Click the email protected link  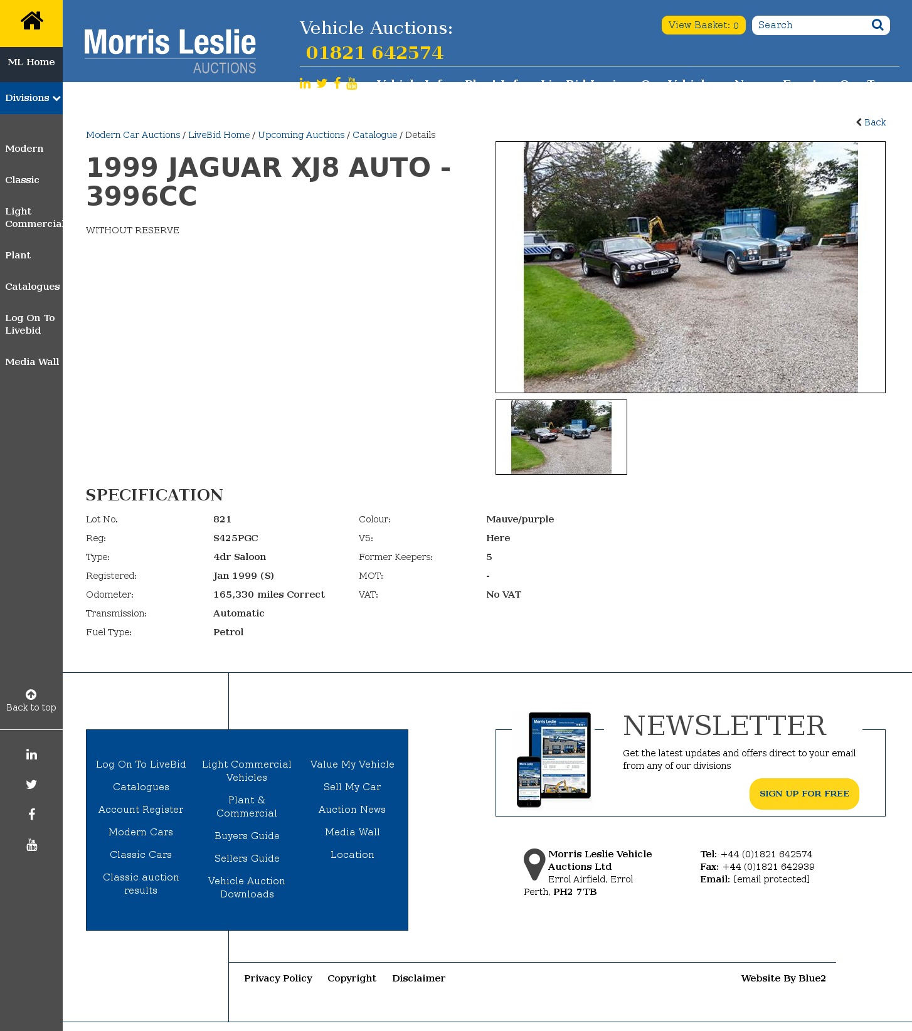[x=771, y=879]
